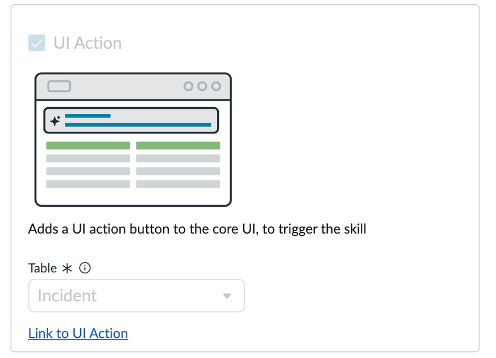Screen dimensions: 496x358
Task: Click the right green bar in illustration
Action: [x=178, y=145]
